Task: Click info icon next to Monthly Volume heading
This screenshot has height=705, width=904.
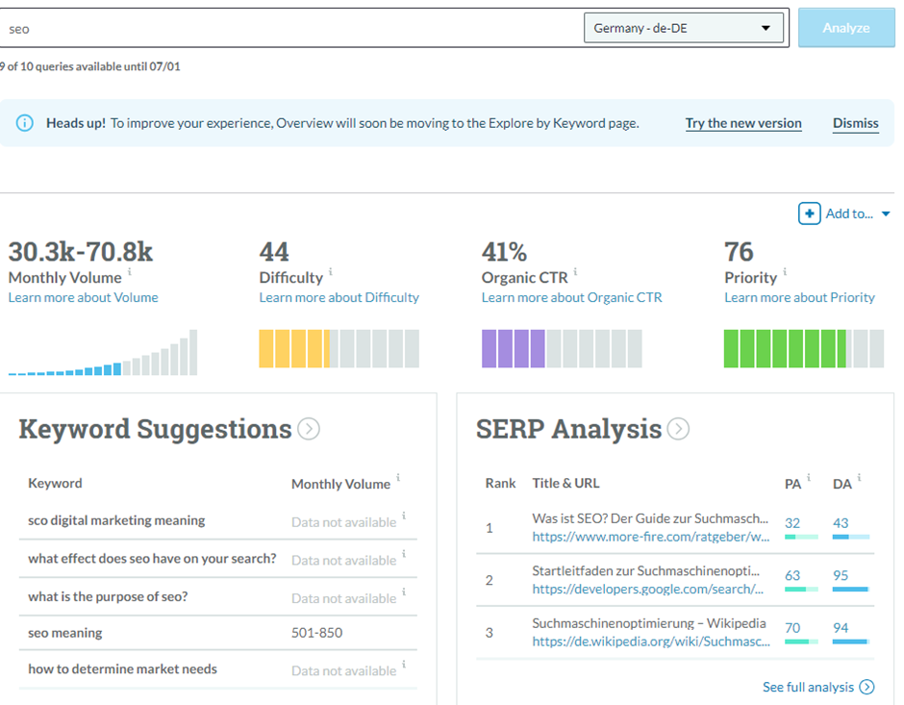Action: 130,273
